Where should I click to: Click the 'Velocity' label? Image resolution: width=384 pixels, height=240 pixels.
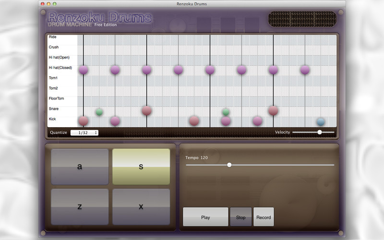[x=282, y=132]
